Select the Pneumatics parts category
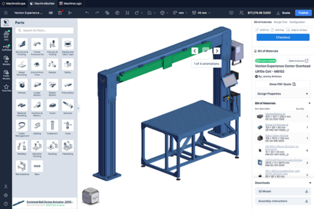This screenshot has width=314, height=209. (68, 86)
